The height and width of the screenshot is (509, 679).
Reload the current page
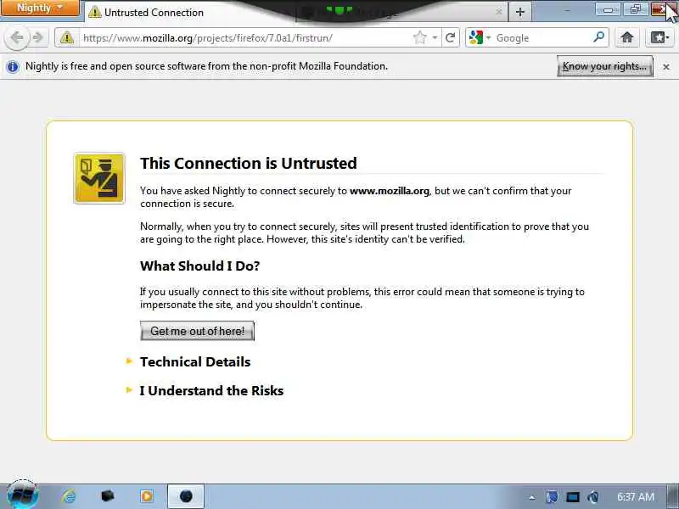point(450,37)
